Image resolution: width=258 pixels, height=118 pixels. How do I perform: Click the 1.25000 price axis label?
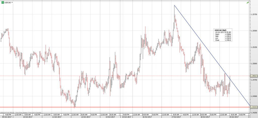[x=253, y=64]
